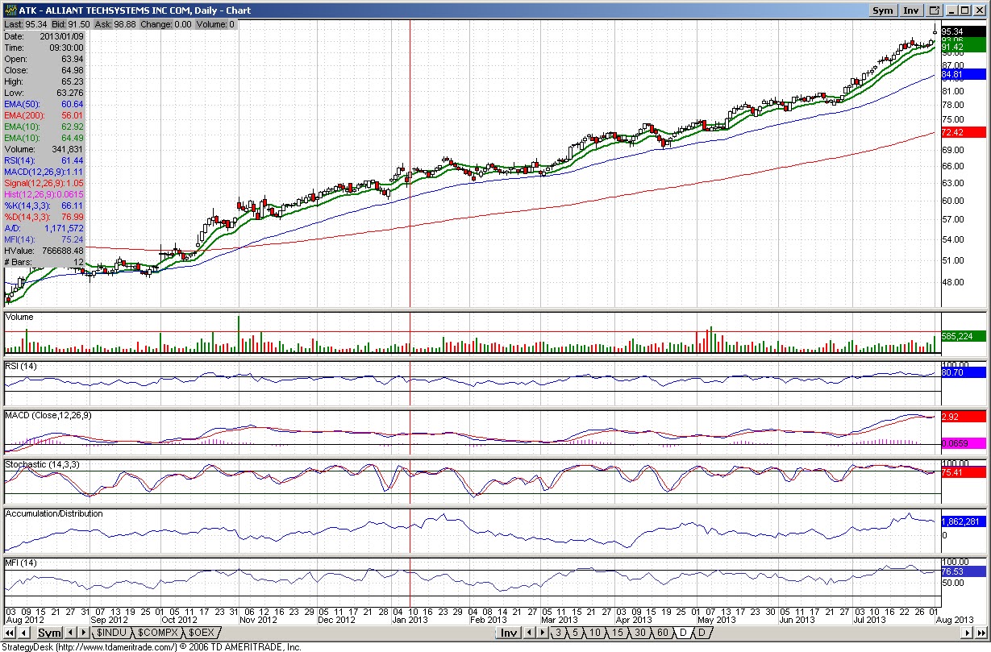Click the pop-out window icon in title bar

[935, 10]
